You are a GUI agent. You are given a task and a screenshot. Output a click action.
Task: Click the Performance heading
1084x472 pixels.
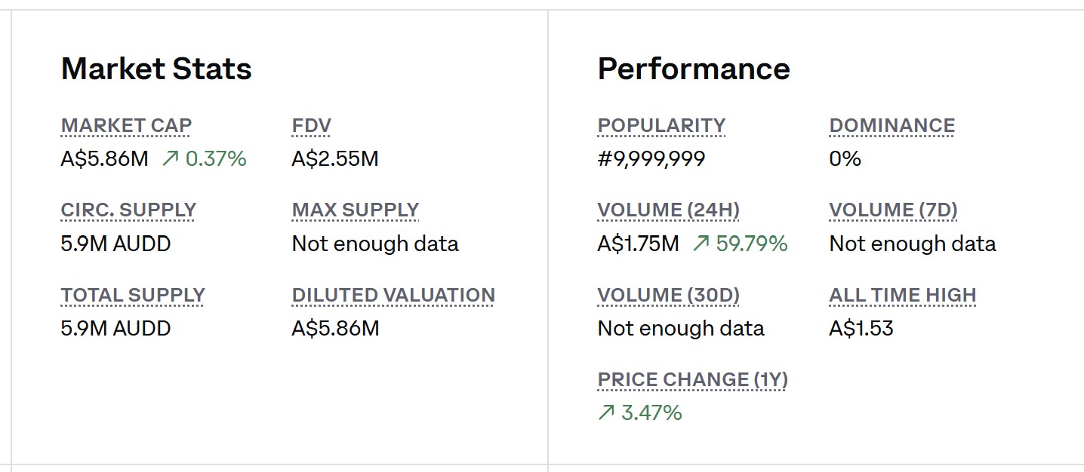693,69
